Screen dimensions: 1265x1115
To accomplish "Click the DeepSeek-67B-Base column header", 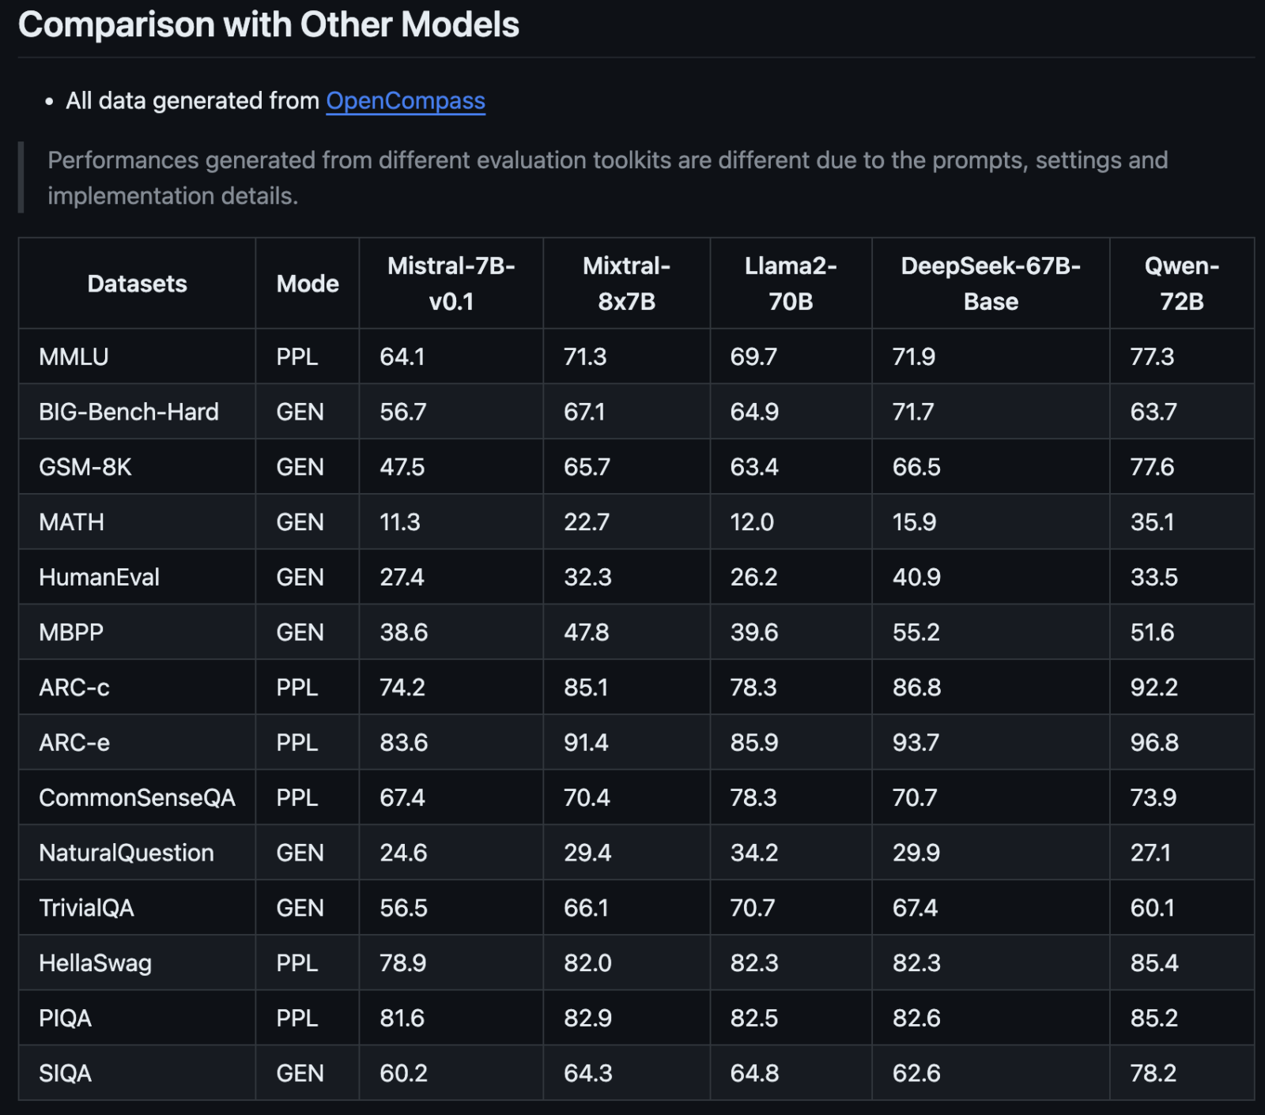I will 990,283.
